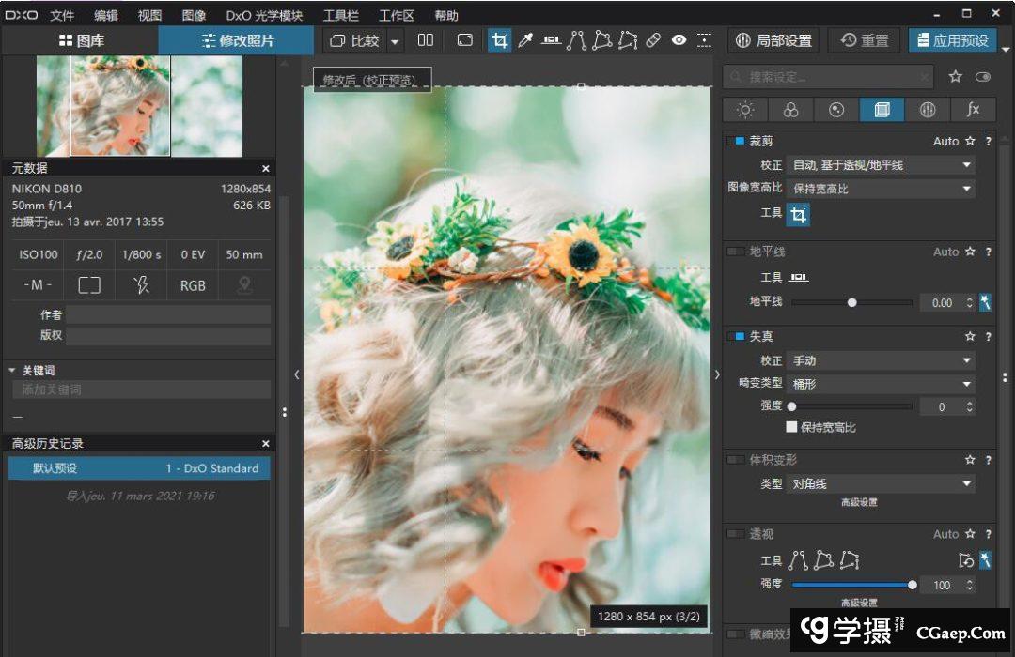Select the repair bandage tool
This screenshot has height=657, width=1015.
654,40
